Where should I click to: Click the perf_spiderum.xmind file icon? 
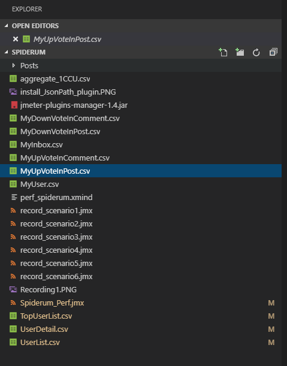(x=14, y=197)
